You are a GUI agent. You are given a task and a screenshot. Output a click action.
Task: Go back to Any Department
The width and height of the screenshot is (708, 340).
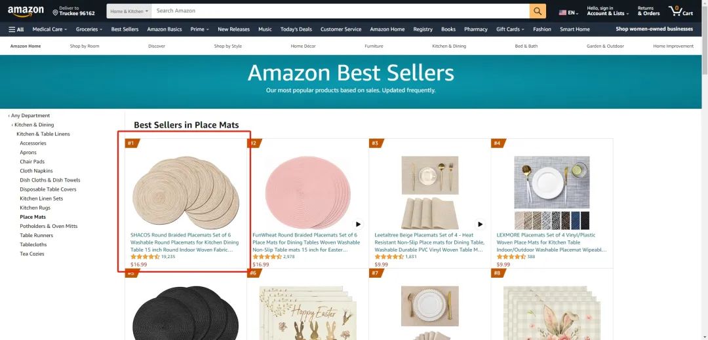coord(29,115)
